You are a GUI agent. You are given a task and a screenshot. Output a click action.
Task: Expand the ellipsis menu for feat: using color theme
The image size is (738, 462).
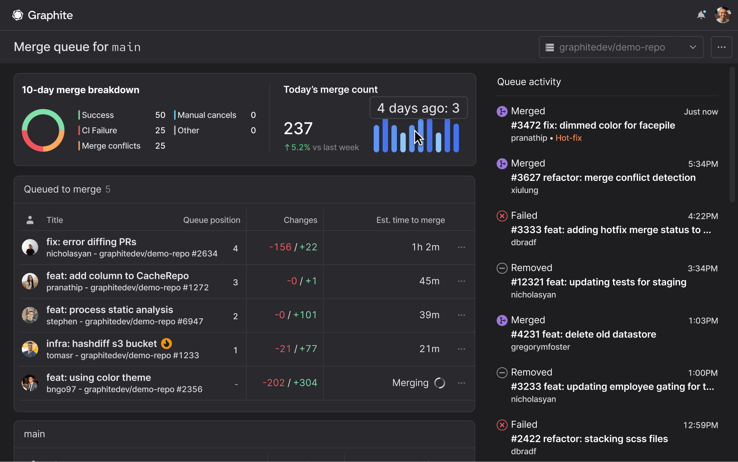tap(462, 383)
